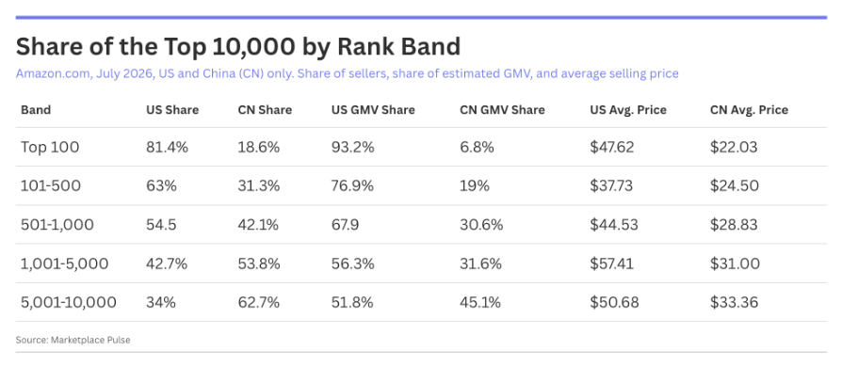
Task: Select the 62.7% CN Share cell
Action: point(259,302)
